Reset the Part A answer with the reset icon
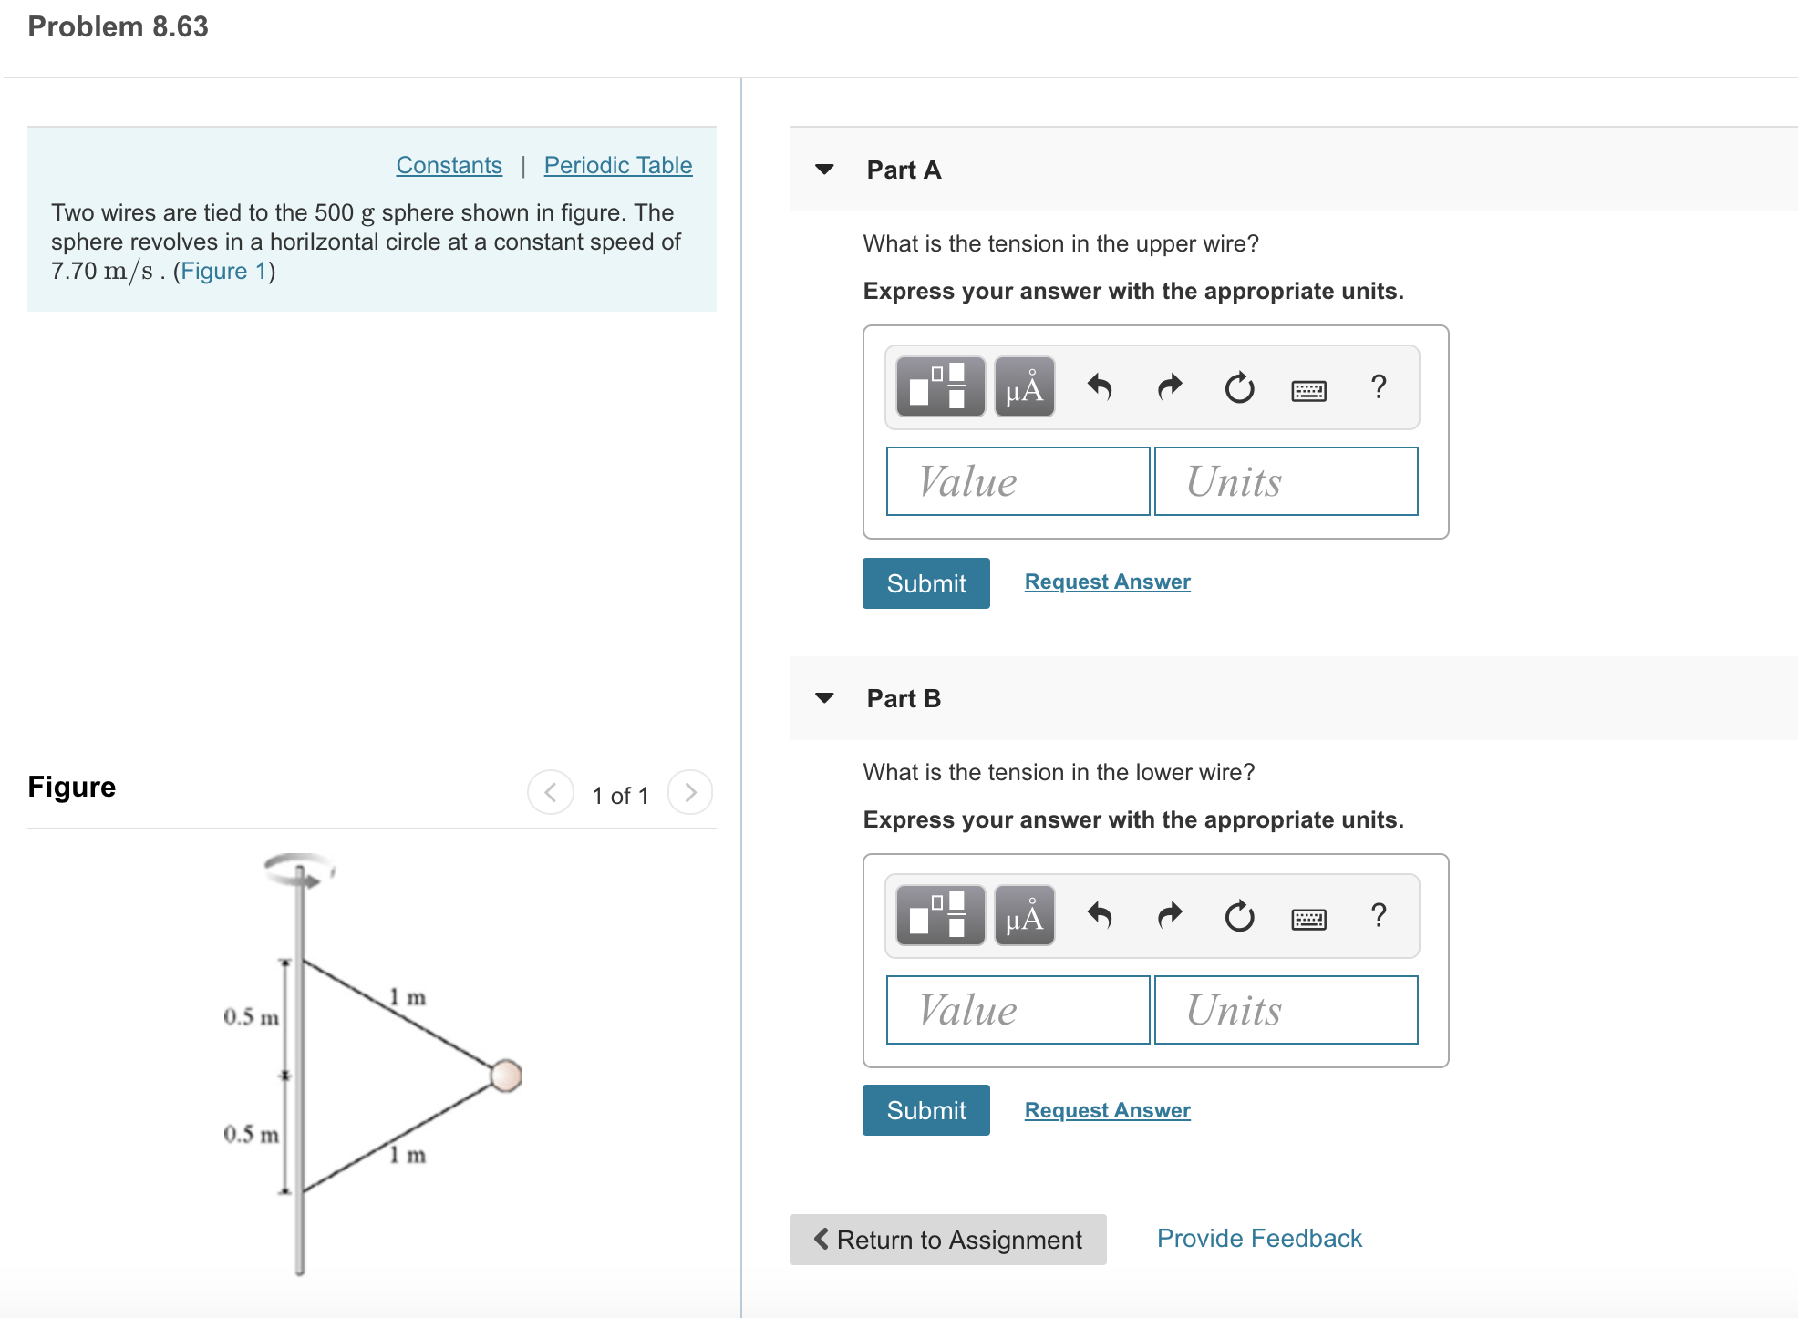This screenshot has width=1798, height=1318. pos(1238,387)
